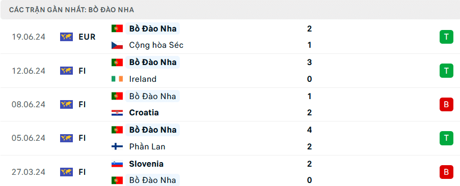Click green T badge for Czech Republic match

point(446,37)
